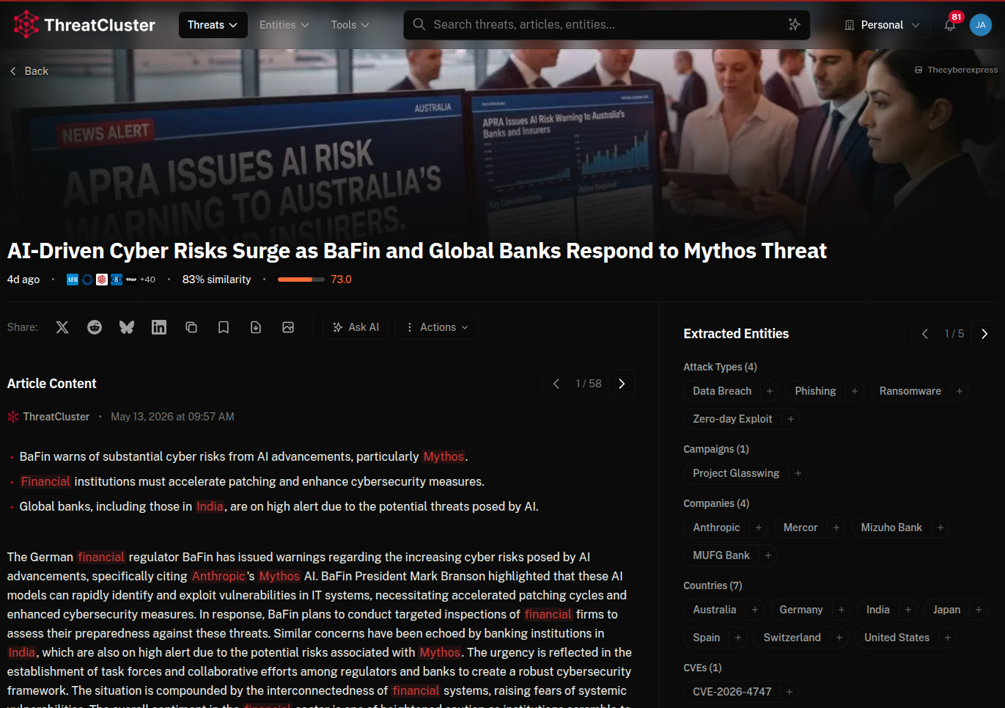Share article on Reddit
Screen dimensions: 1005x708
[x=95, y=327]
